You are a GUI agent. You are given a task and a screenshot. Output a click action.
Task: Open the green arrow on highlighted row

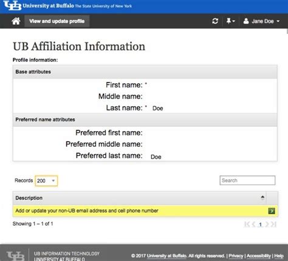[272, 211]
